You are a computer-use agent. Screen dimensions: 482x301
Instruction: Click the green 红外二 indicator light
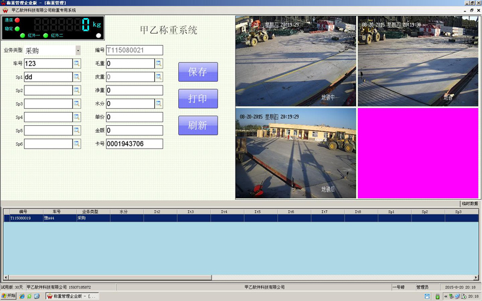click(46, 36)
